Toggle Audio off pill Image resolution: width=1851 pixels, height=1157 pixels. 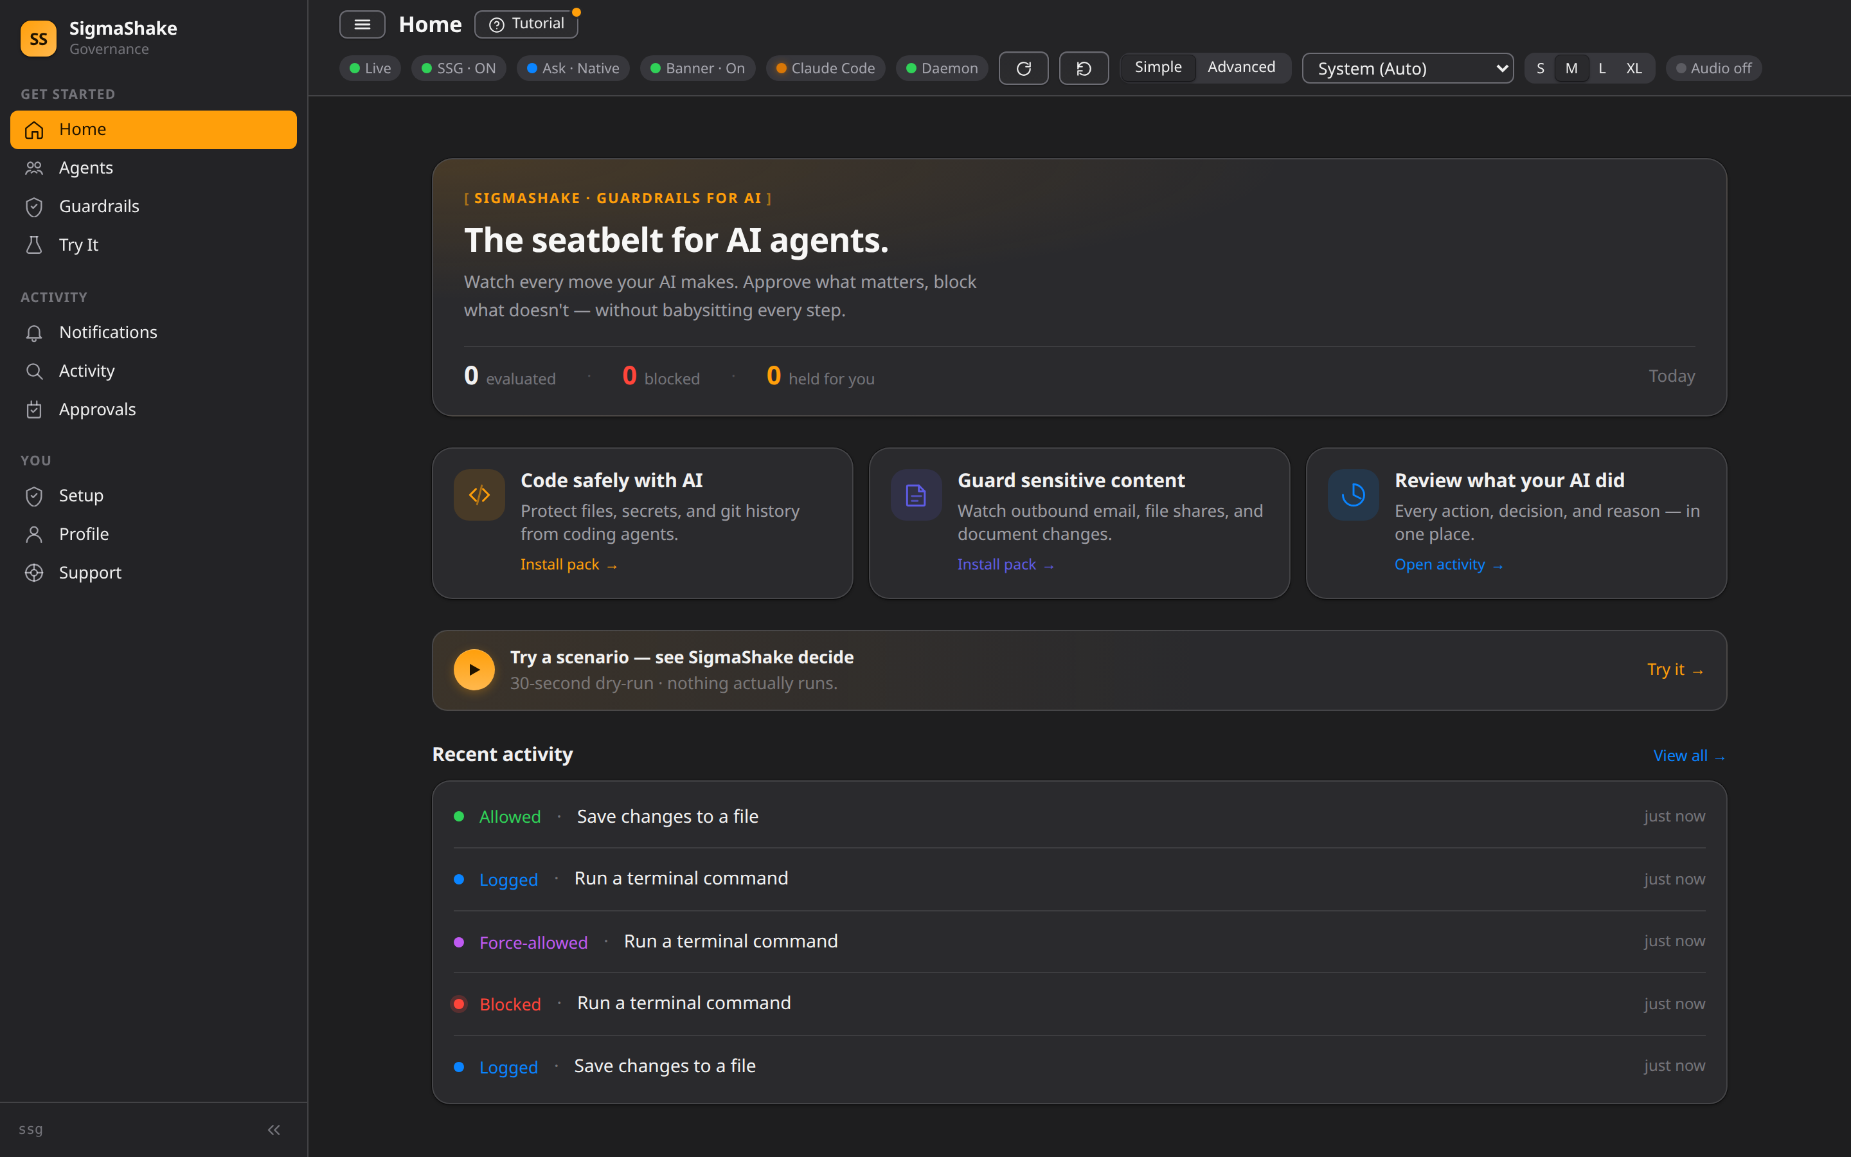tap(1713, 68)
